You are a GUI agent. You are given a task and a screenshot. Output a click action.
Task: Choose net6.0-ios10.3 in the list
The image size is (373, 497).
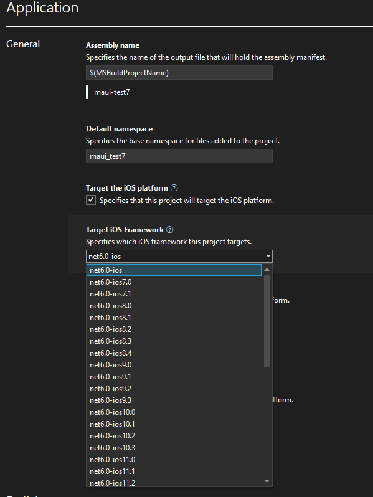pyautogui.click(x=174, y=448)
